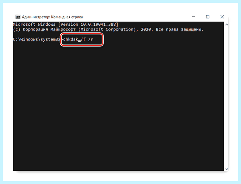Click the Microsoft Corporation copyright line
The height and width of the screenshot is (184, 241).
pos(108,29)
